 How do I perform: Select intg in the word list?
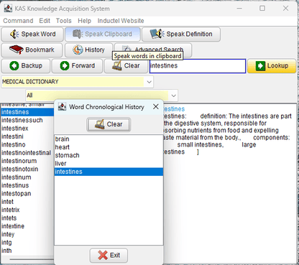pyautogui.click(x=27, y=242)
